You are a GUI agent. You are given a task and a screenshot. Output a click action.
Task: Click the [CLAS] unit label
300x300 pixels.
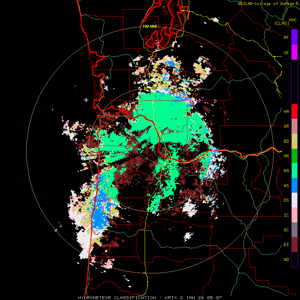point(282,23)
